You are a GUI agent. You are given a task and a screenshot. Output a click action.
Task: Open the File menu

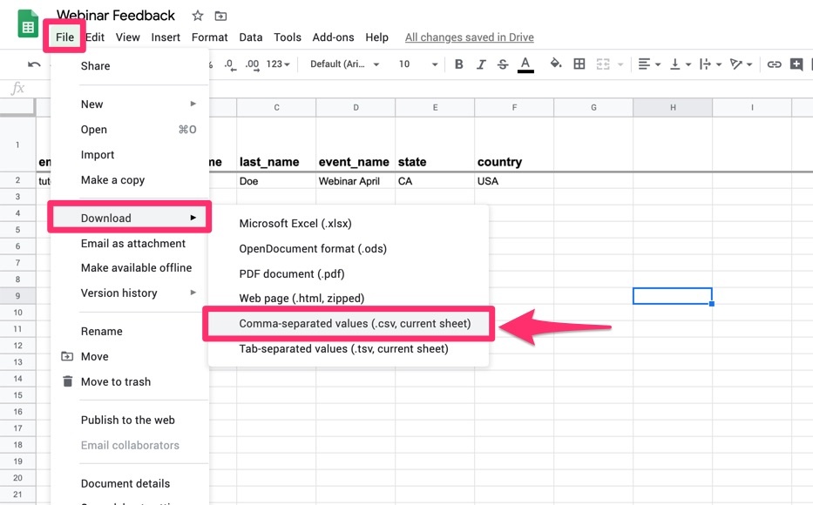point(64,37)
